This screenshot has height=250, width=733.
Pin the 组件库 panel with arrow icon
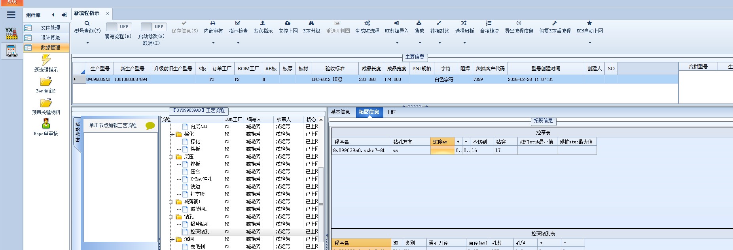tap(64, 15)
